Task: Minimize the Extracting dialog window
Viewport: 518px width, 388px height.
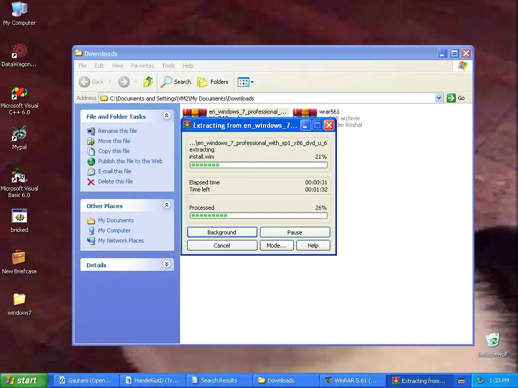Action: pos(305,125)
